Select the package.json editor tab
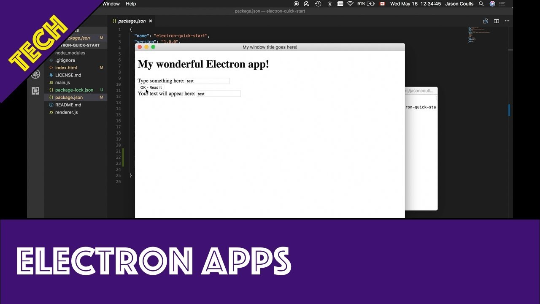 click(x=132, y=21)
